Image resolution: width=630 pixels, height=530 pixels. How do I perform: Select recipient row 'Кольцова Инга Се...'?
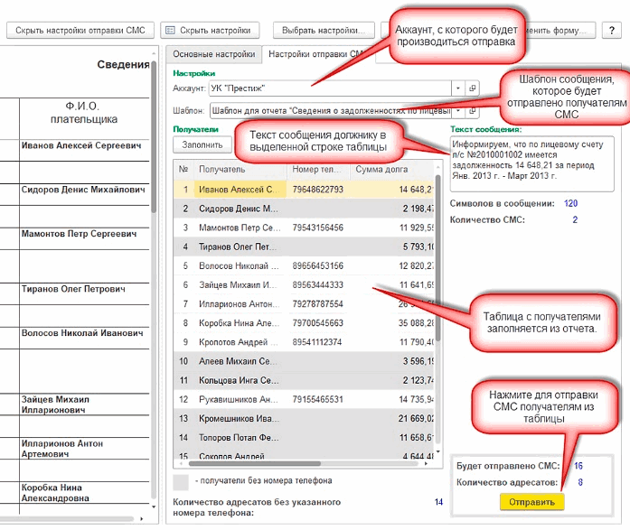tap(304, 380)
